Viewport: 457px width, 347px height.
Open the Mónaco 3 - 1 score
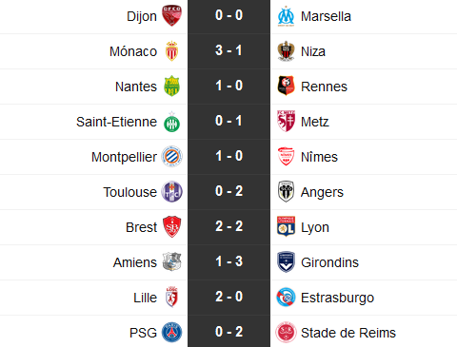pos(228,50)
